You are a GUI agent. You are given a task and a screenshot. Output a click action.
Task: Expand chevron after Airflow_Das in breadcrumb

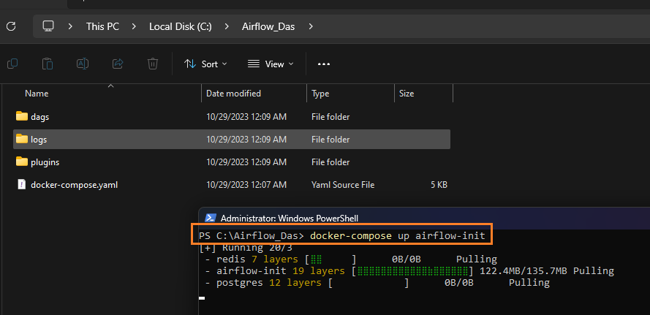point(311,26)
